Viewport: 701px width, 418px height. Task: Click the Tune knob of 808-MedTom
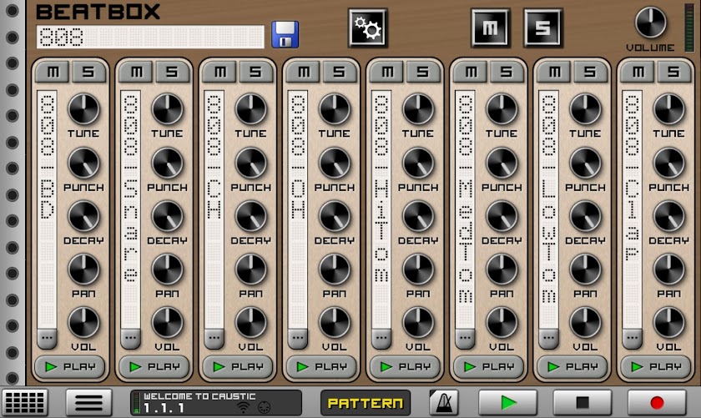(502, 108)
